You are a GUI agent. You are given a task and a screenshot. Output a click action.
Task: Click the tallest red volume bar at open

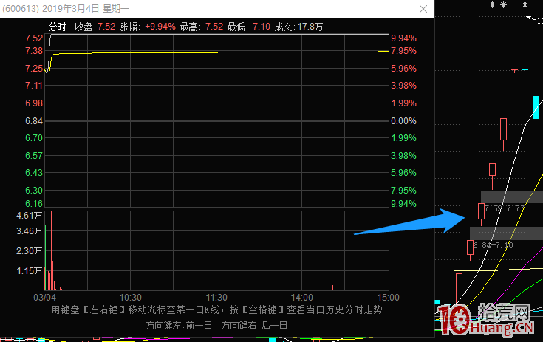click(51, 250)
